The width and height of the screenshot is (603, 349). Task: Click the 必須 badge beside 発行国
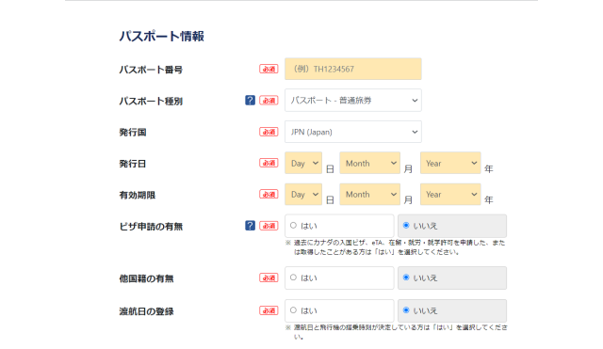click(269, 132)
